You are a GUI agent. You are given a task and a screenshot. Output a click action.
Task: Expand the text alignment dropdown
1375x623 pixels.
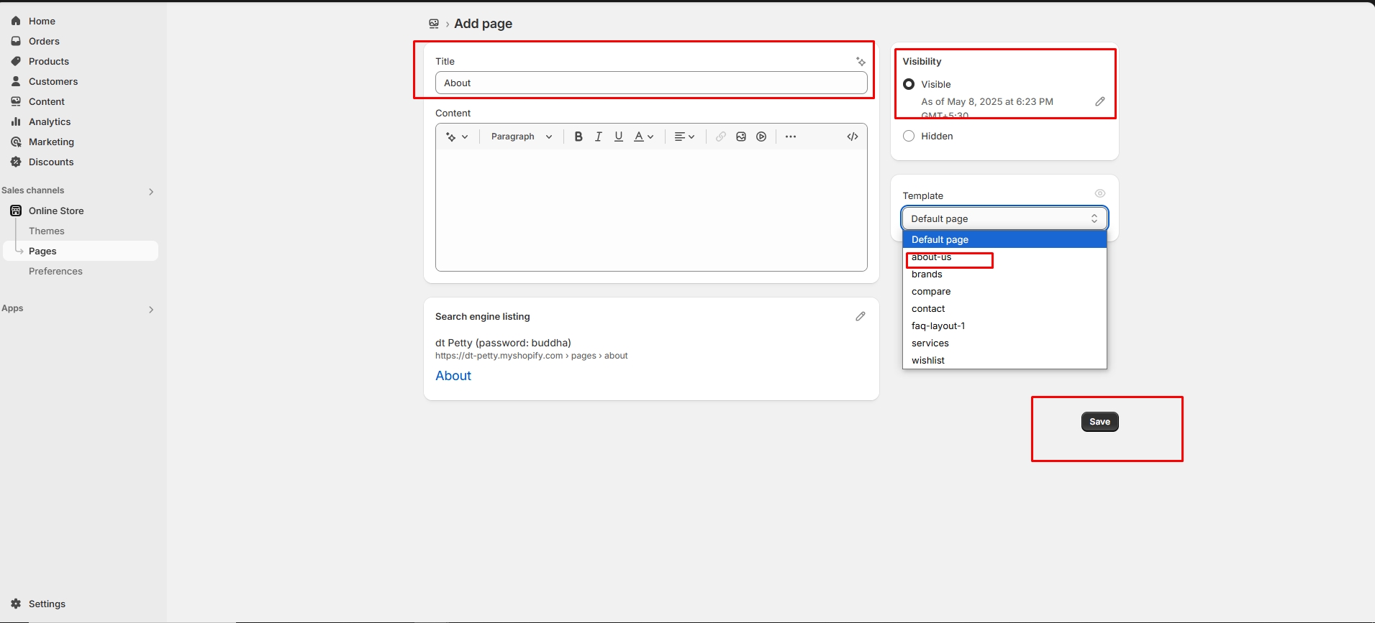684,137
